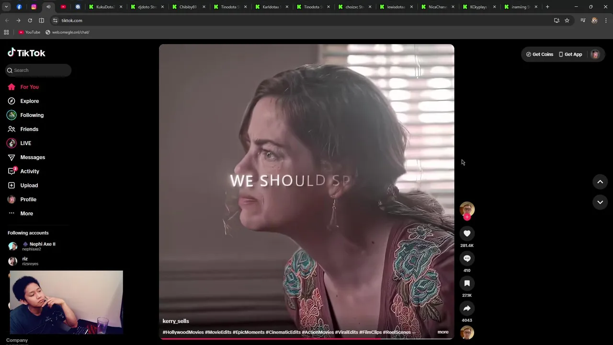Open the Apps grid in bookmarks bar

coord(6,32)
